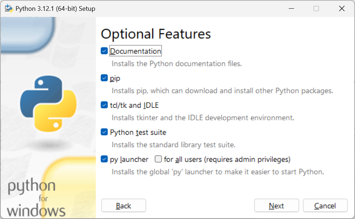
Task: Cancel the Python installation
Action: click(x=325, y=206)
